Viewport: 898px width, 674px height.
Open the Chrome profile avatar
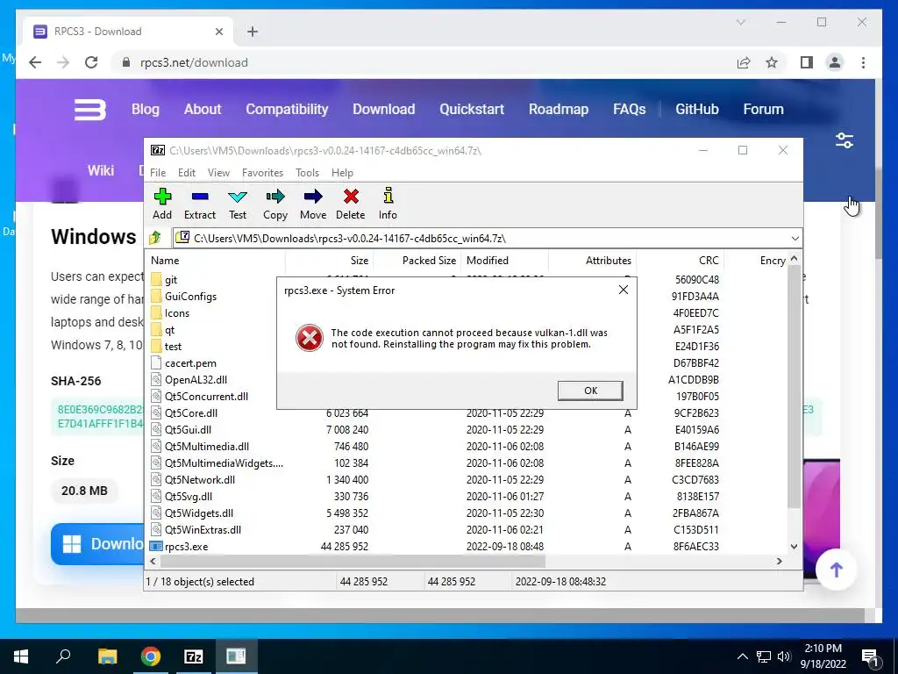tap(835, 62)
